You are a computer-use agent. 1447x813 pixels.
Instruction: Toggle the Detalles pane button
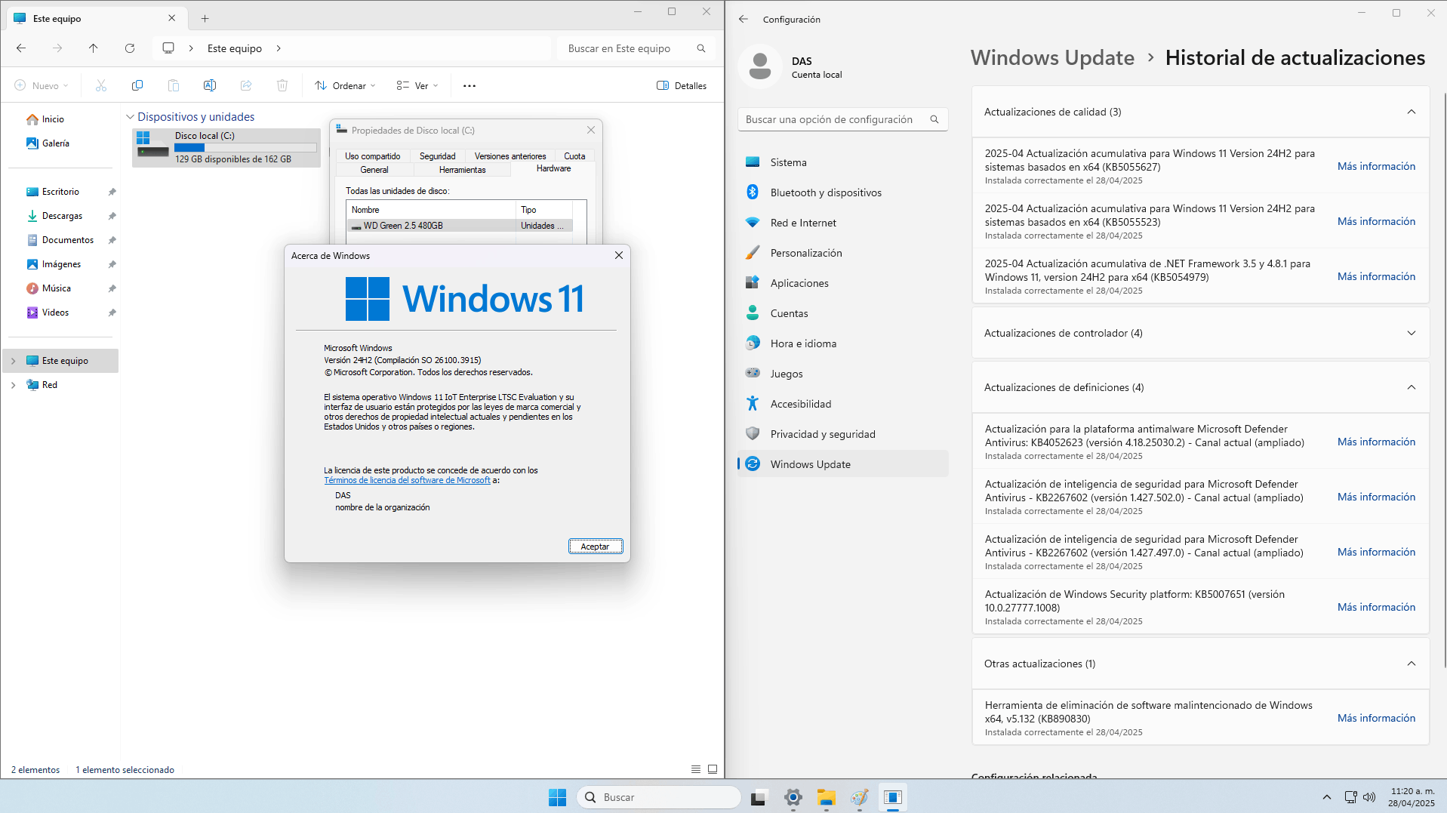682,85
